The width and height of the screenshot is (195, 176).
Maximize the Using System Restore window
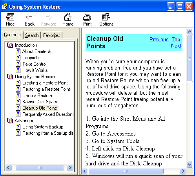pyautogui.click(x=180, y=6)
